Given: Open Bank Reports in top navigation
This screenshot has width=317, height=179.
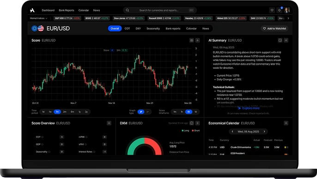Looking at the screenshot, I should pyautogui.click(x=67, y=10).
